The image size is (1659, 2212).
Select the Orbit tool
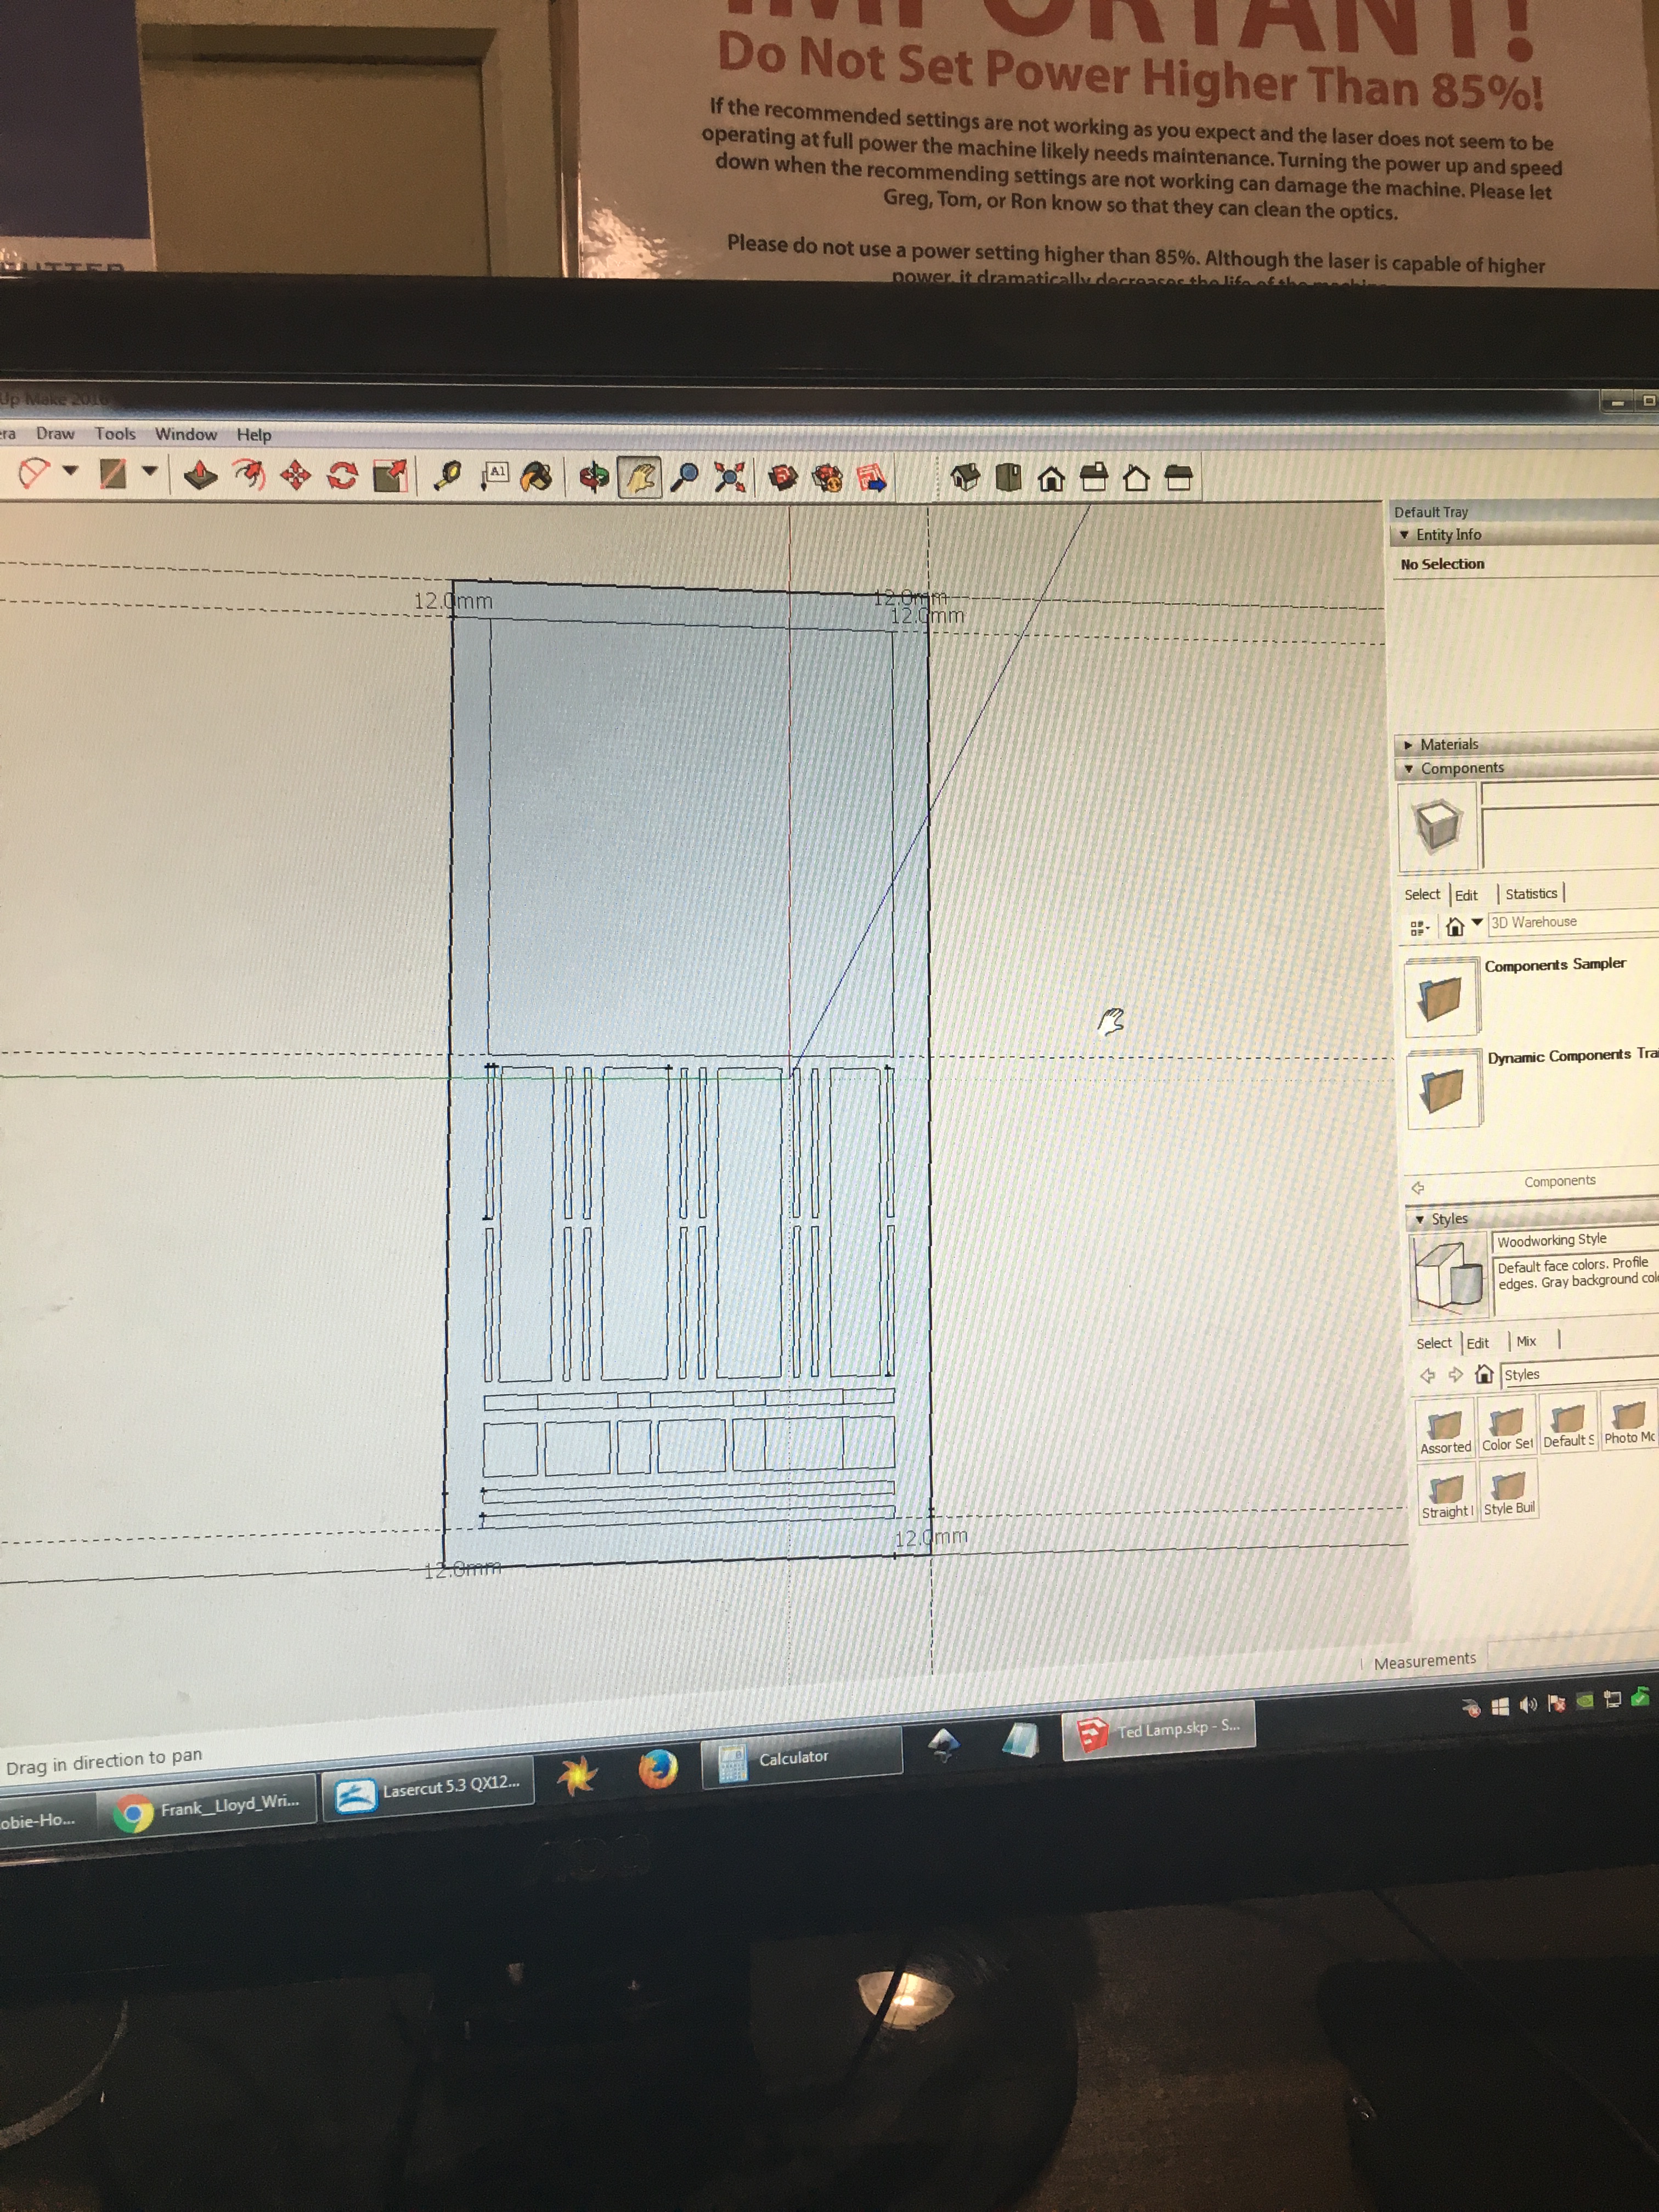pyautogui.click(x=594, y=477)
